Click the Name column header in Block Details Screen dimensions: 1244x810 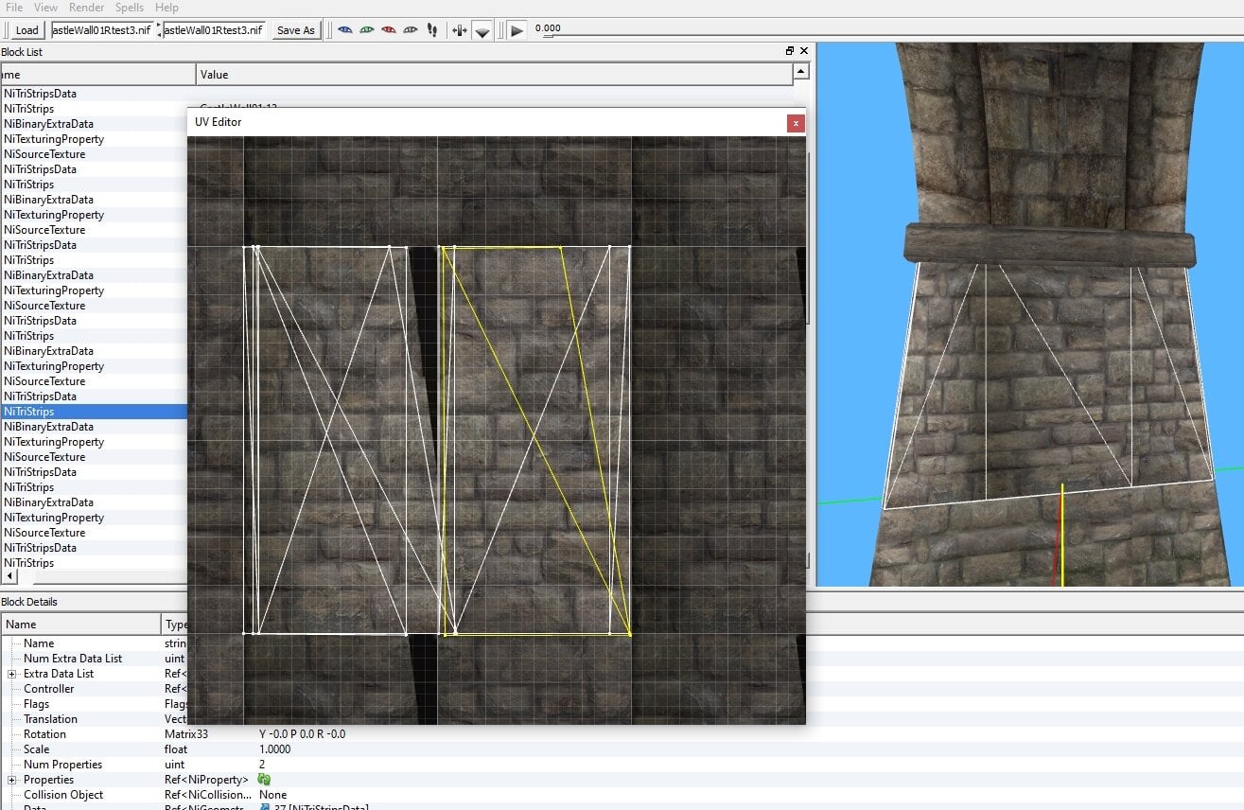pos(81,625)
